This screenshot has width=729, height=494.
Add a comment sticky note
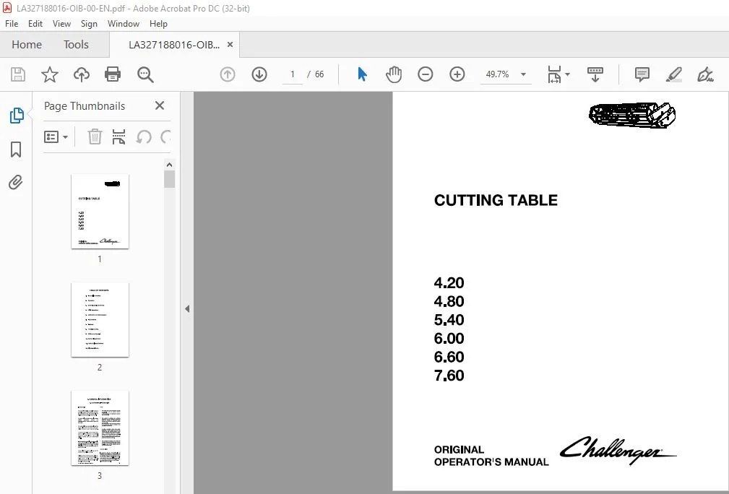pos(642,74)
